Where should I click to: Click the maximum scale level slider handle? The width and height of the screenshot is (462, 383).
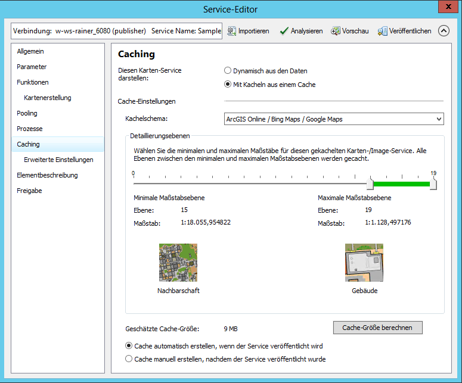[x=433, y=183]
